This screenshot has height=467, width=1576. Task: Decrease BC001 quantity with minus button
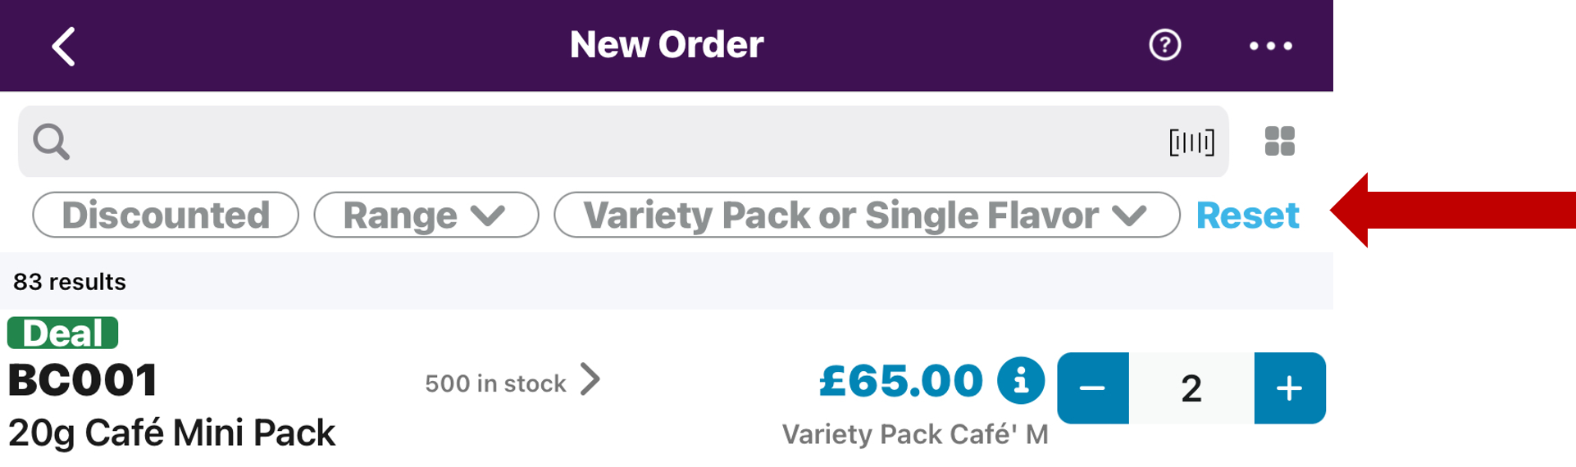(1092, 388)
